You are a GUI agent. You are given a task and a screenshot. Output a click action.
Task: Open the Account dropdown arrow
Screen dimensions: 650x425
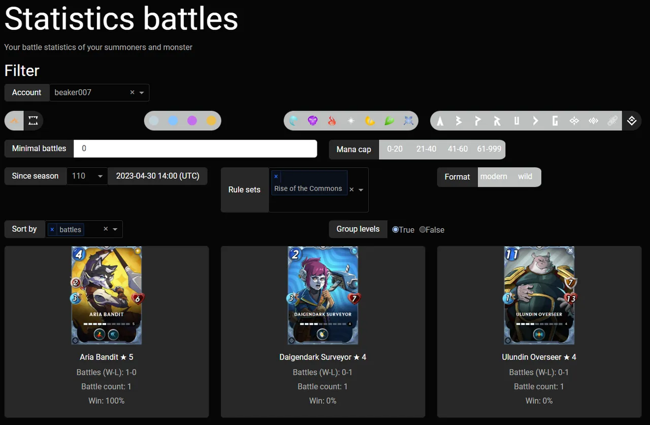[x=142, y=93]
